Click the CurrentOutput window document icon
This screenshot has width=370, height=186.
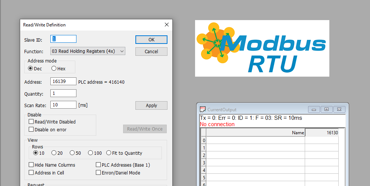click(203, 109)
